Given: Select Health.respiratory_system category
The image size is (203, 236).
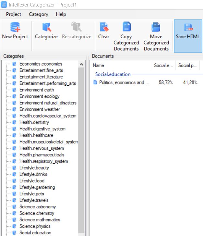Looking at the screenshot, I should pyautogui.click(x=43, y=161).
